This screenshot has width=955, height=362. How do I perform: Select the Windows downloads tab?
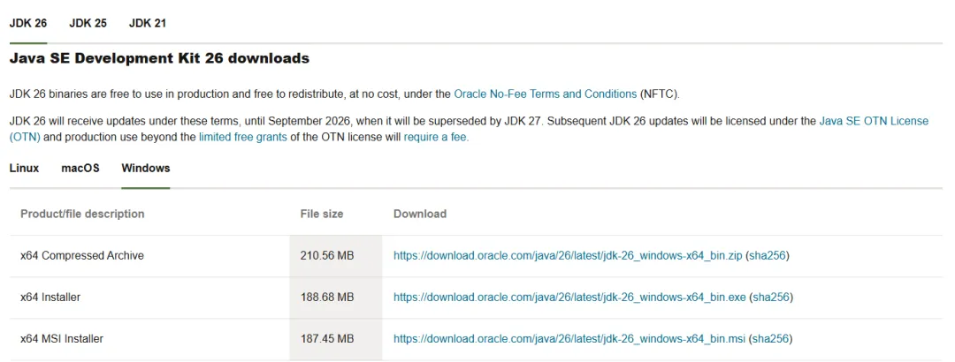(146, 168)
